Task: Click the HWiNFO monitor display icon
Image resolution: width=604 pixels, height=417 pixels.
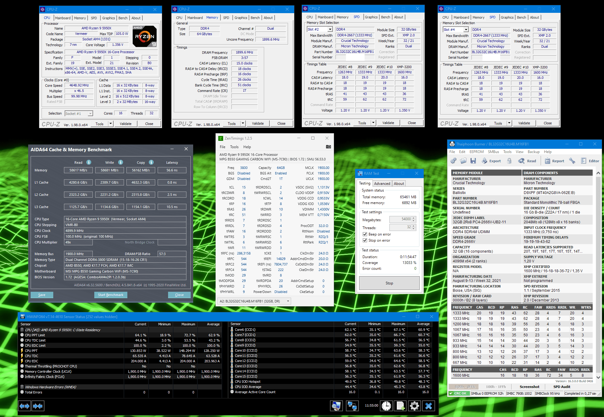Action: tap(336, 406)
